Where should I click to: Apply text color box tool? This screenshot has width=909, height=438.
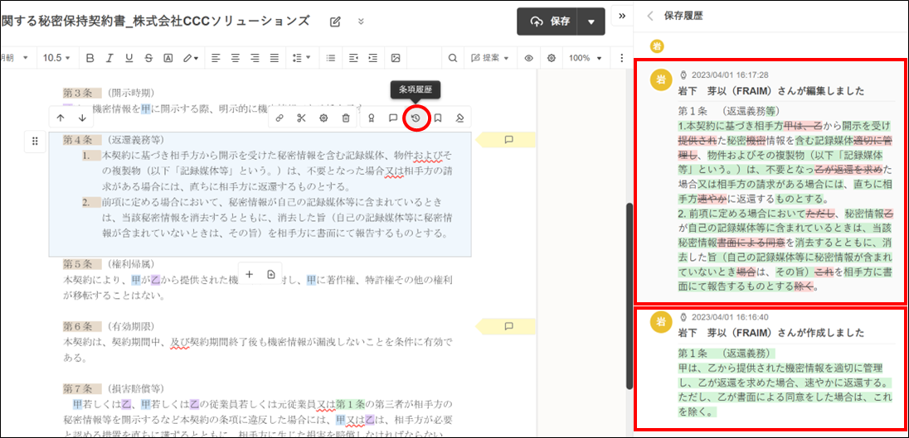tap(168, 58)
